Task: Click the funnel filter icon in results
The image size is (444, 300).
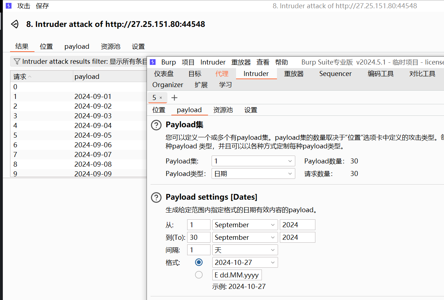Action: point(17,62)
